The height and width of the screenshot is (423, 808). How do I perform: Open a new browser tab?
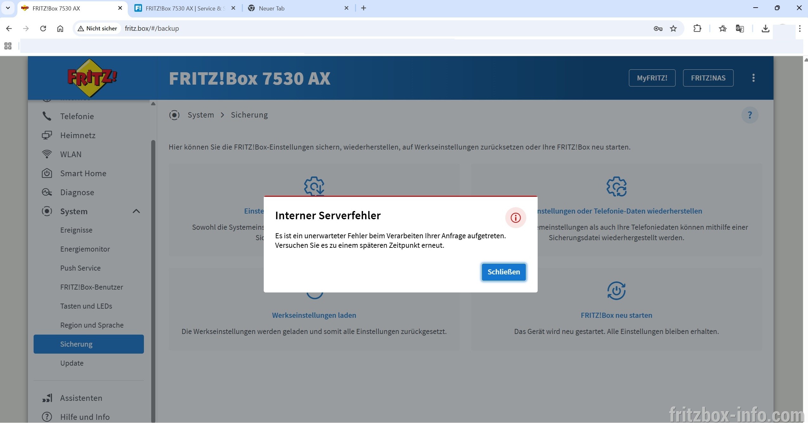pyautogui.click(x=364, y=8)
